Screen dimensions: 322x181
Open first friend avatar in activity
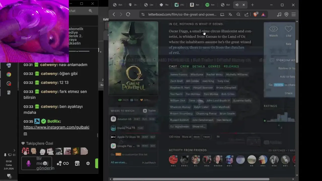point(173,160)
